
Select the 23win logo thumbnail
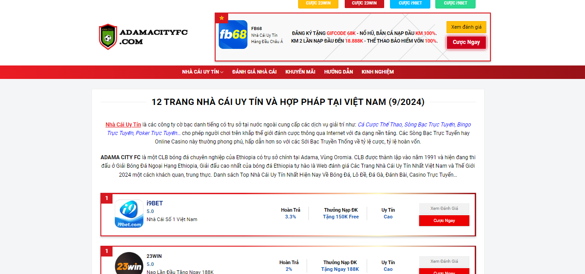[129, 264]
